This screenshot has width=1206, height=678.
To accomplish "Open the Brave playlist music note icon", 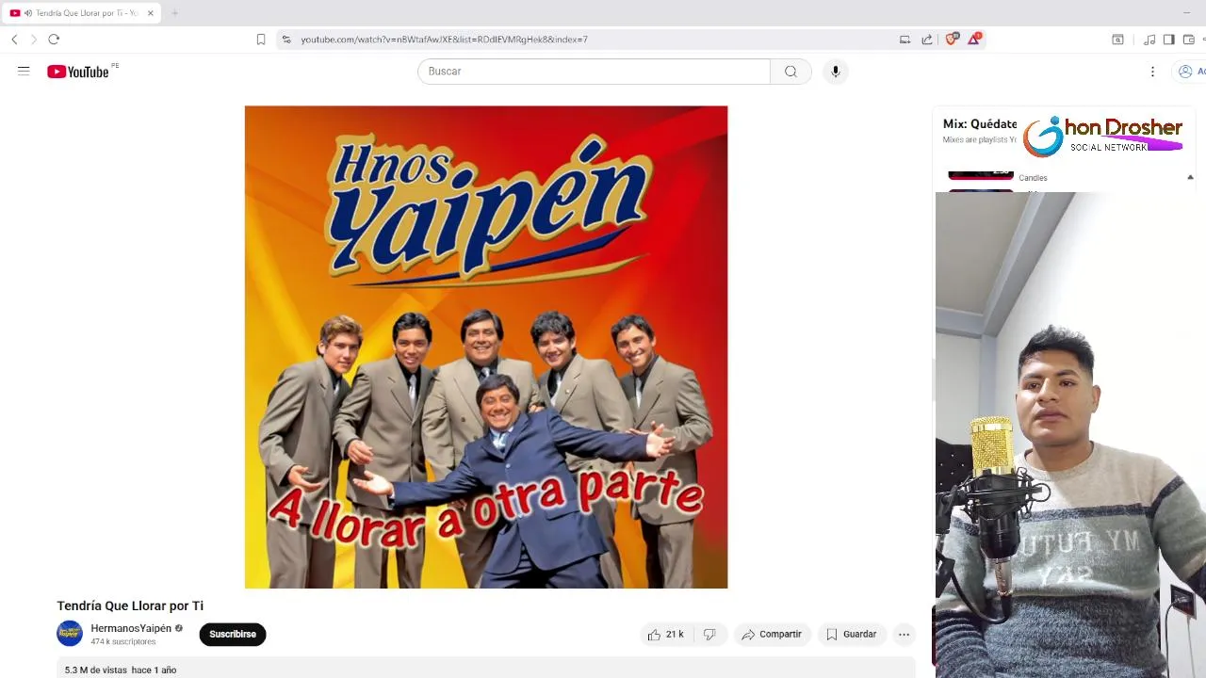I will coord(1149,40).
